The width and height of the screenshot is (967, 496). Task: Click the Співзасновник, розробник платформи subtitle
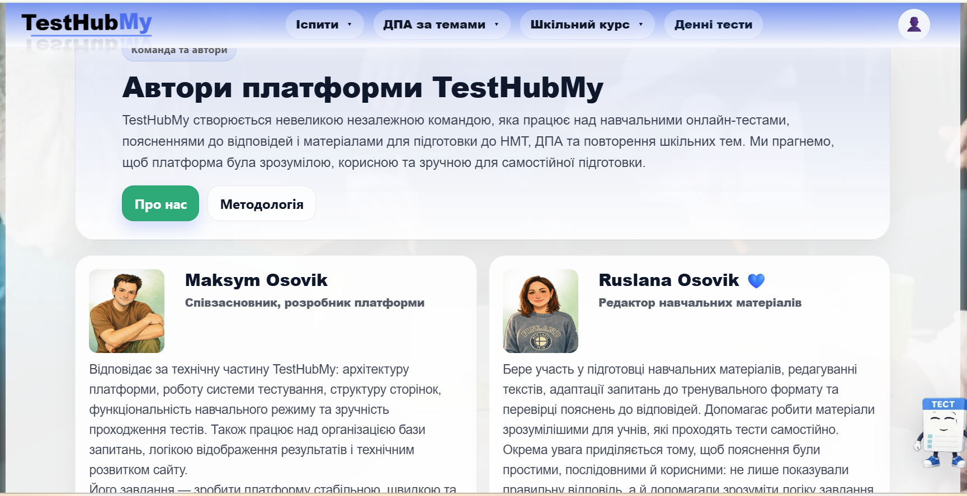[x=305, y=303]
